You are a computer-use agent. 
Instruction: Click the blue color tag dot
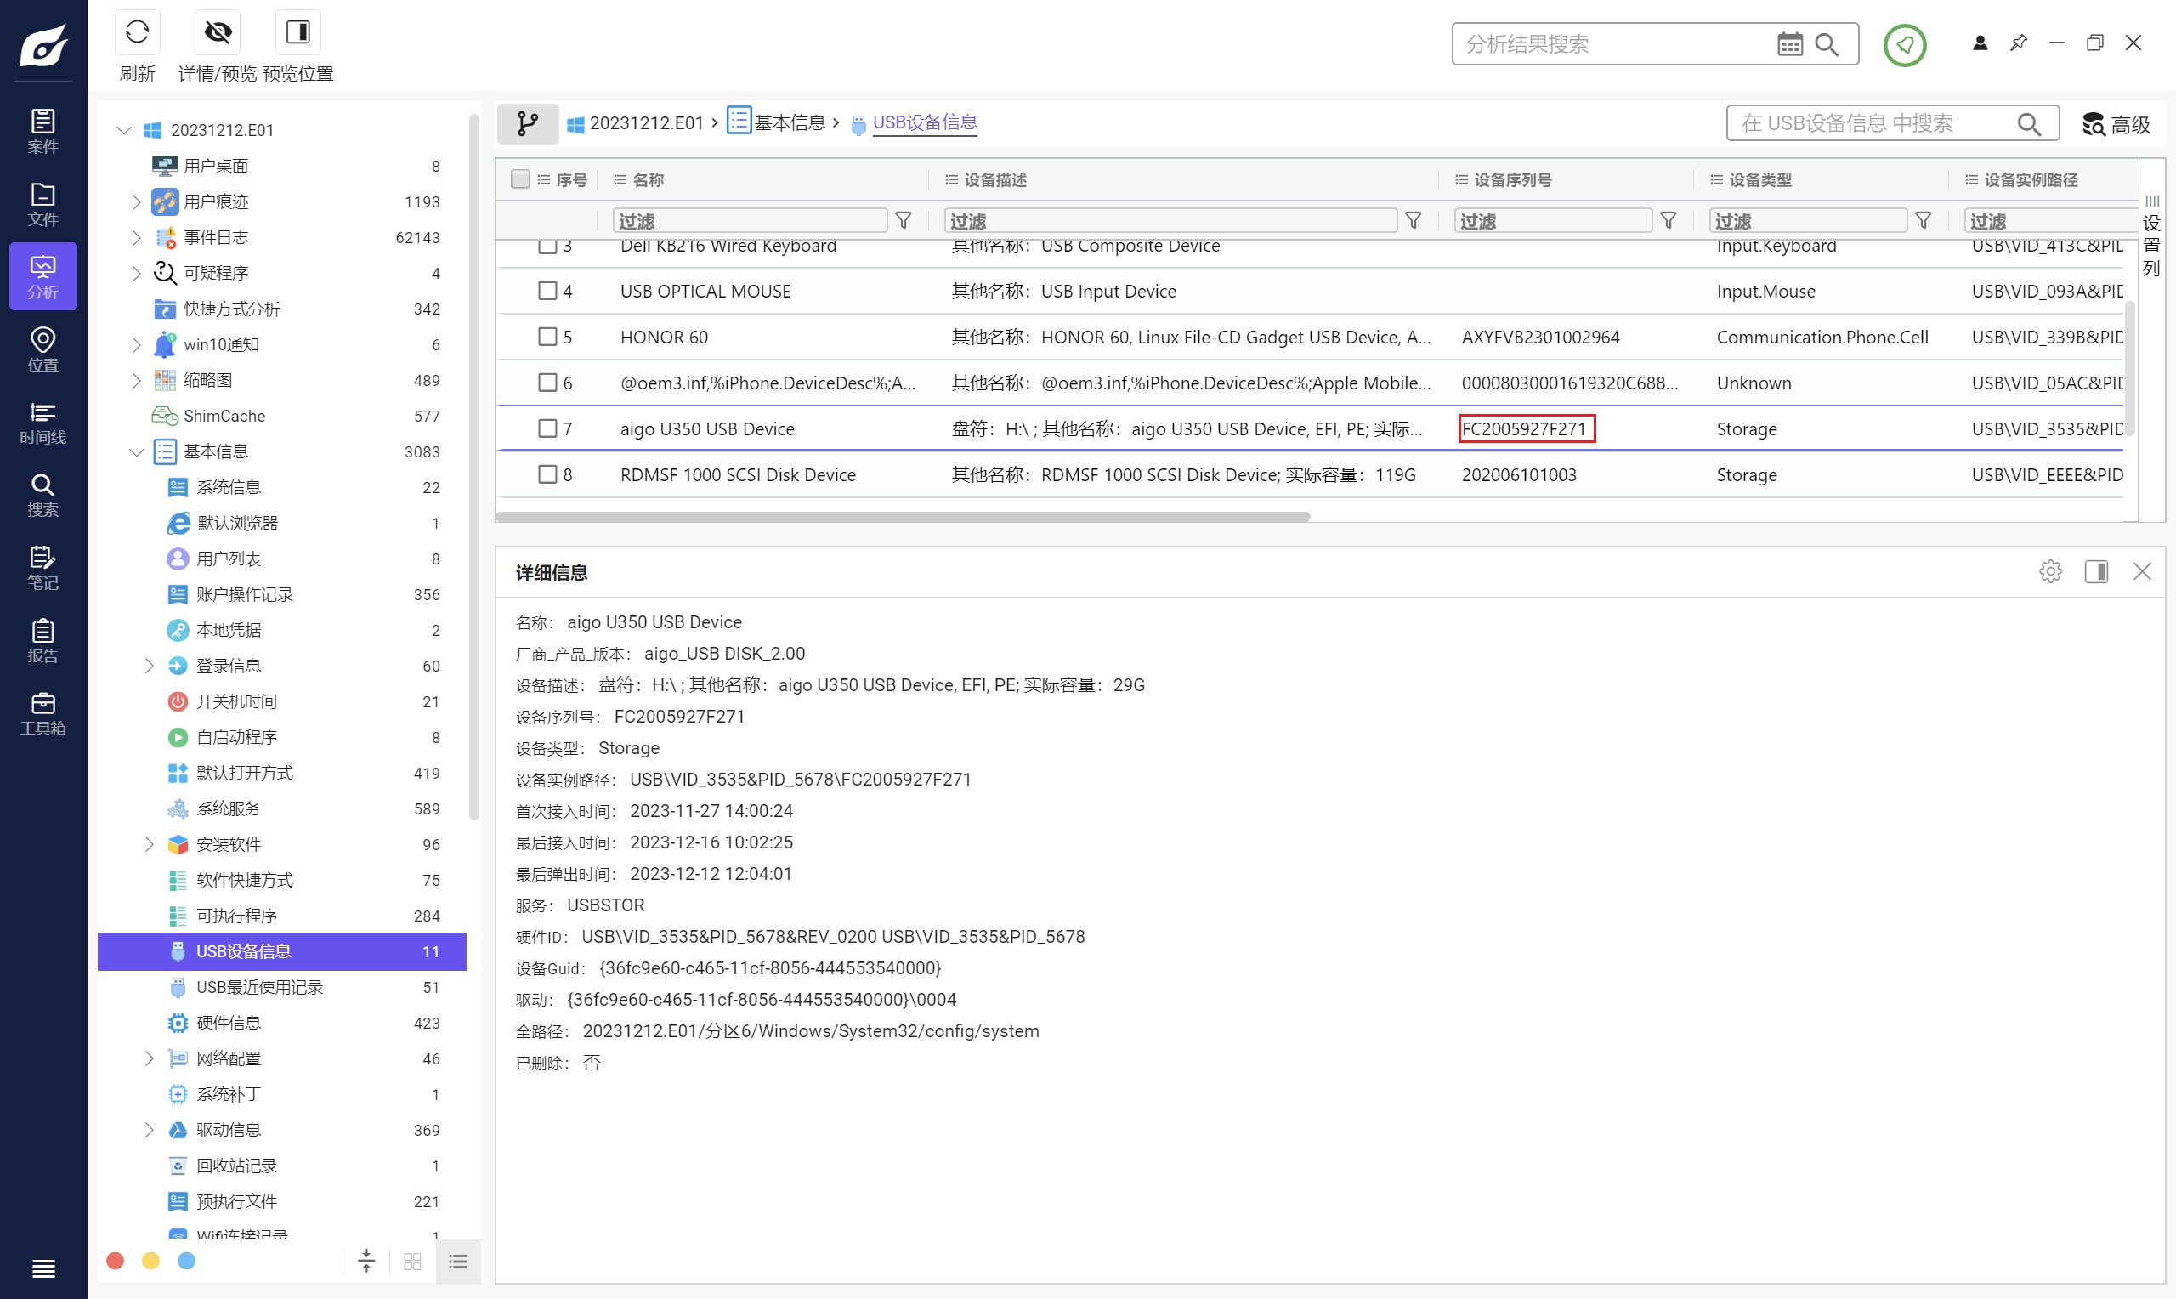(x=186, y=1261)
